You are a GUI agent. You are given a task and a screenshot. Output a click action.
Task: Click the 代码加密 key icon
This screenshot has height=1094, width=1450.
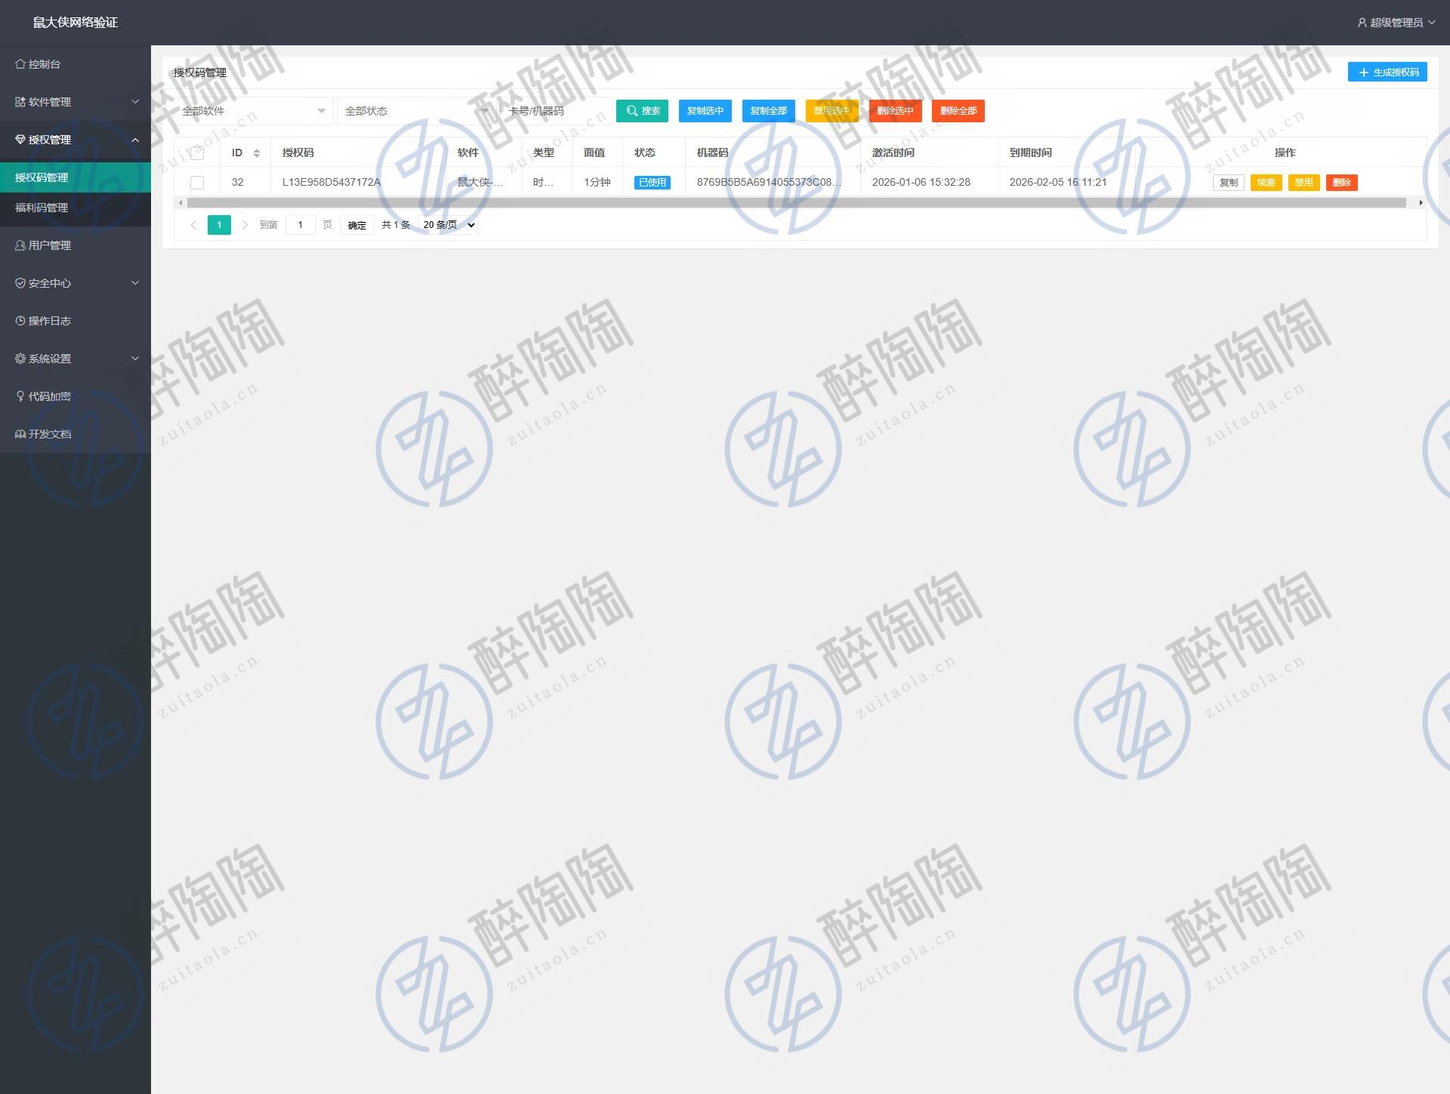tap(20, 396)
